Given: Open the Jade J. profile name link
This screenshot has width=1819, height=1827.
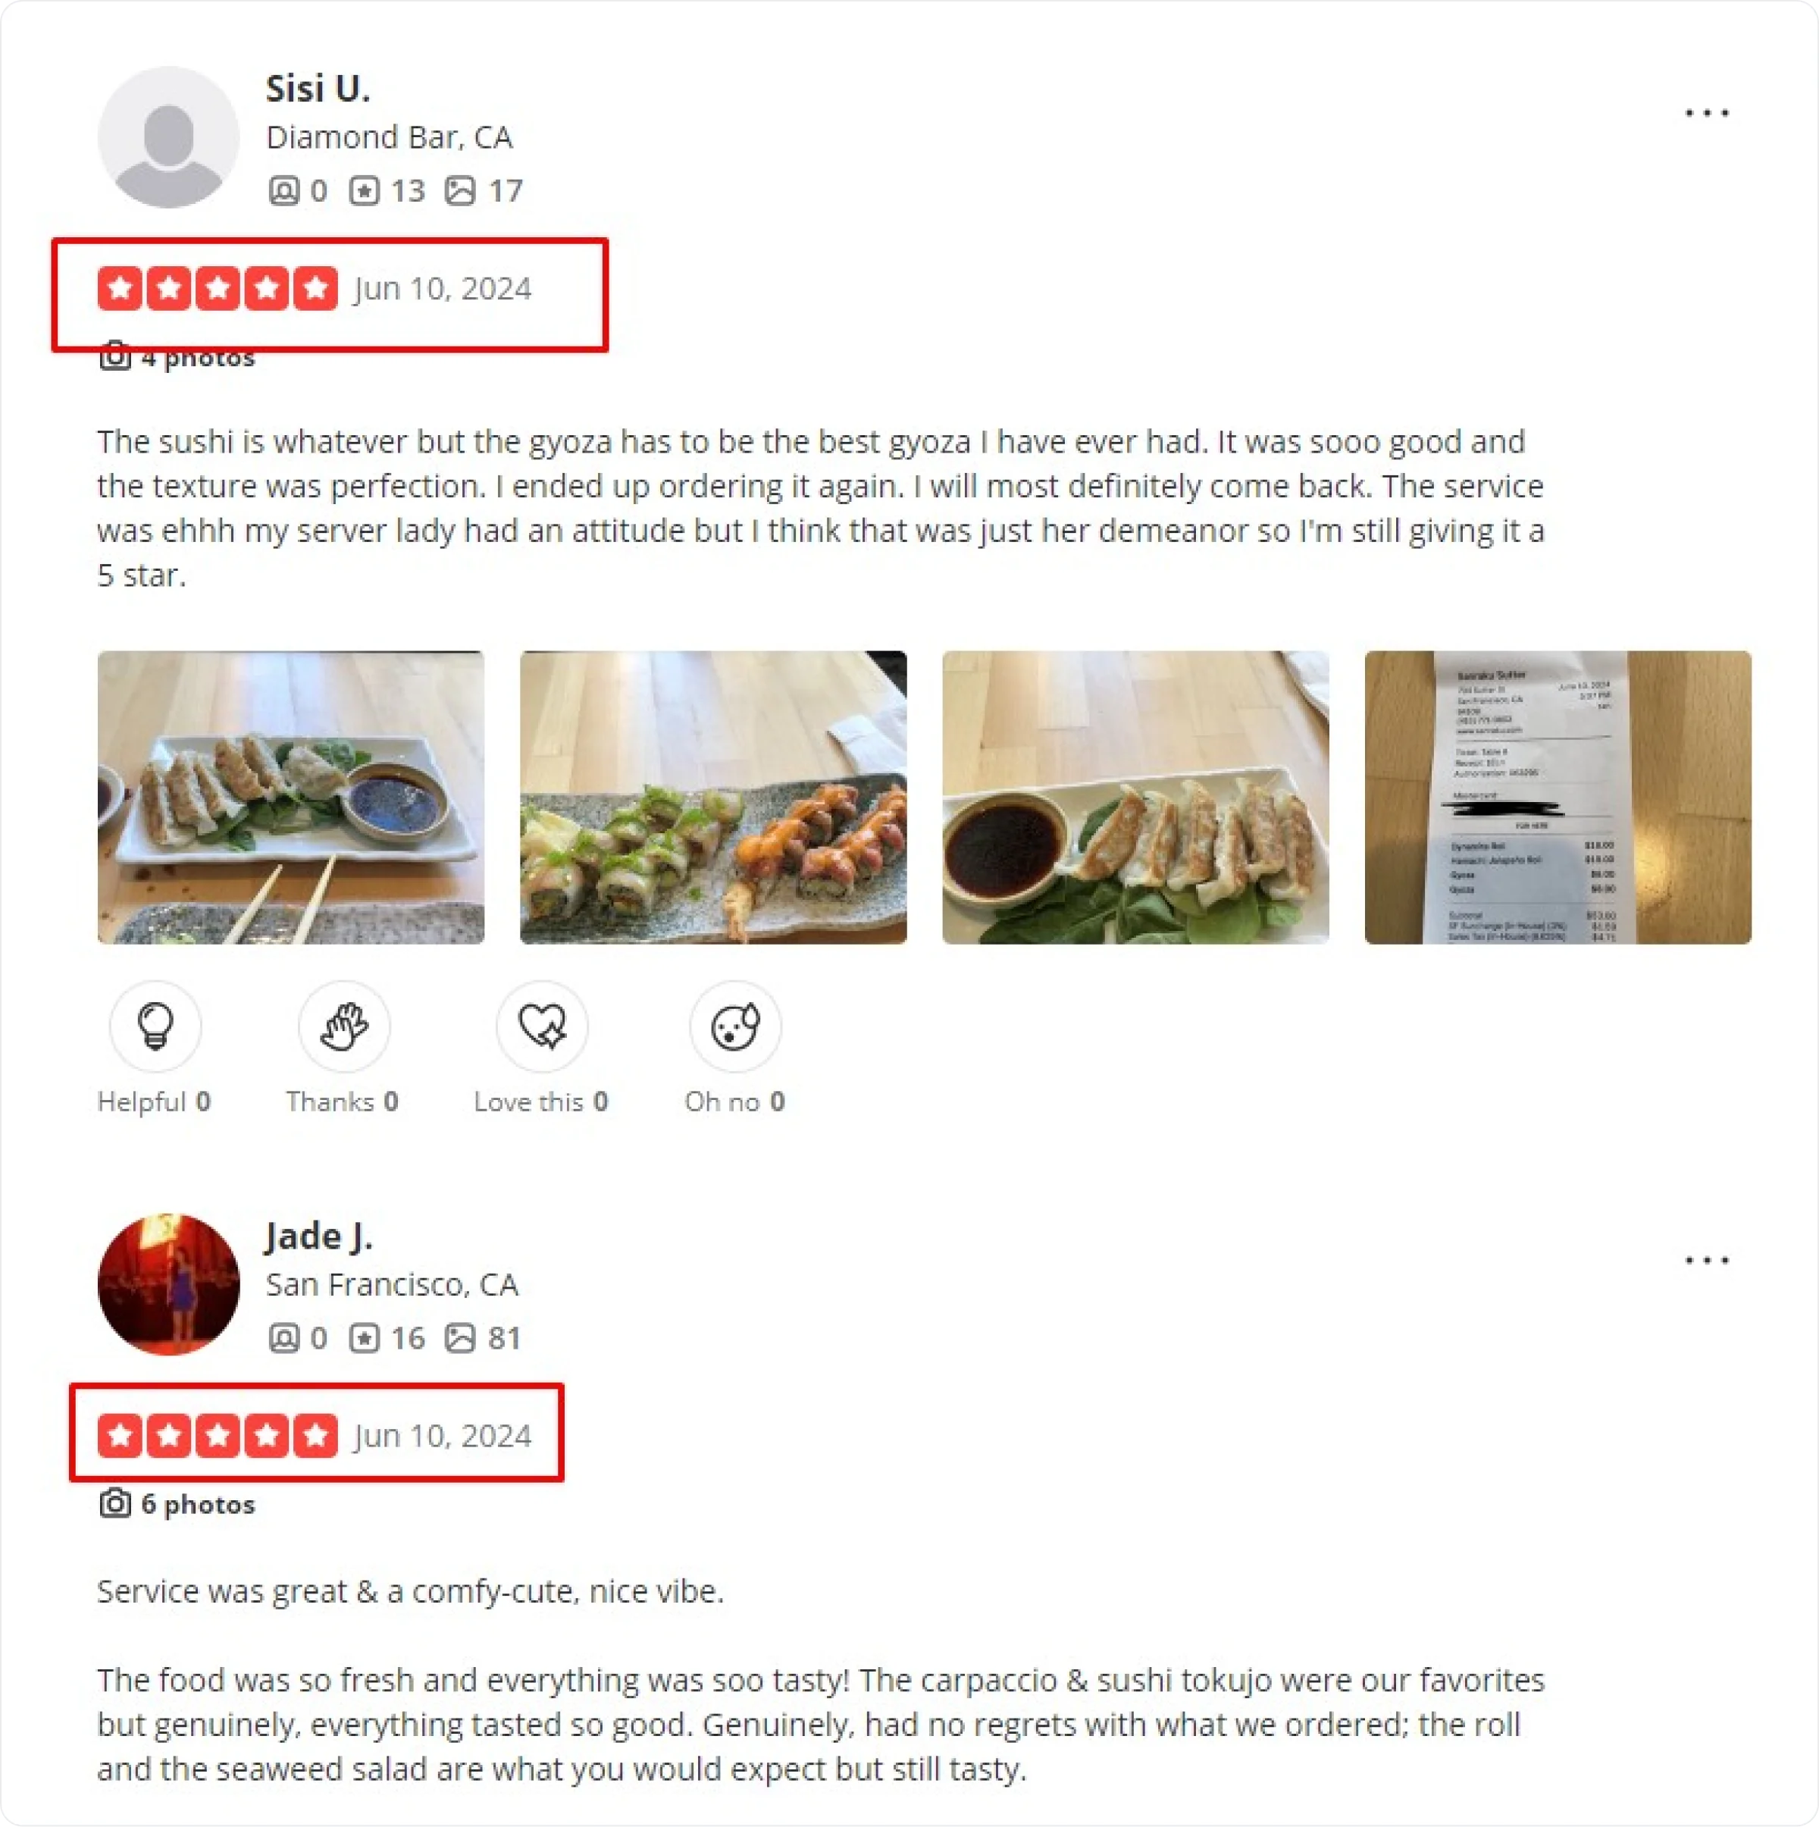Looking at the screenshot, I should point(318,1236).
